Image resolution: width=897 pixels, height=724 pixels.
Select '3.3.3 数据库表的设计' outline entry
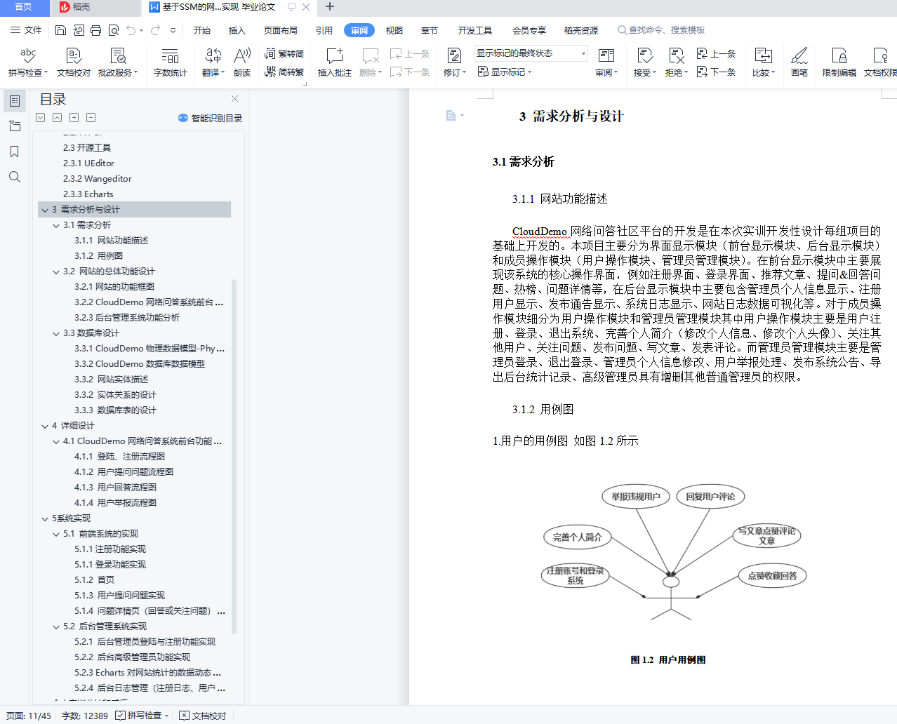click(116, 410)
